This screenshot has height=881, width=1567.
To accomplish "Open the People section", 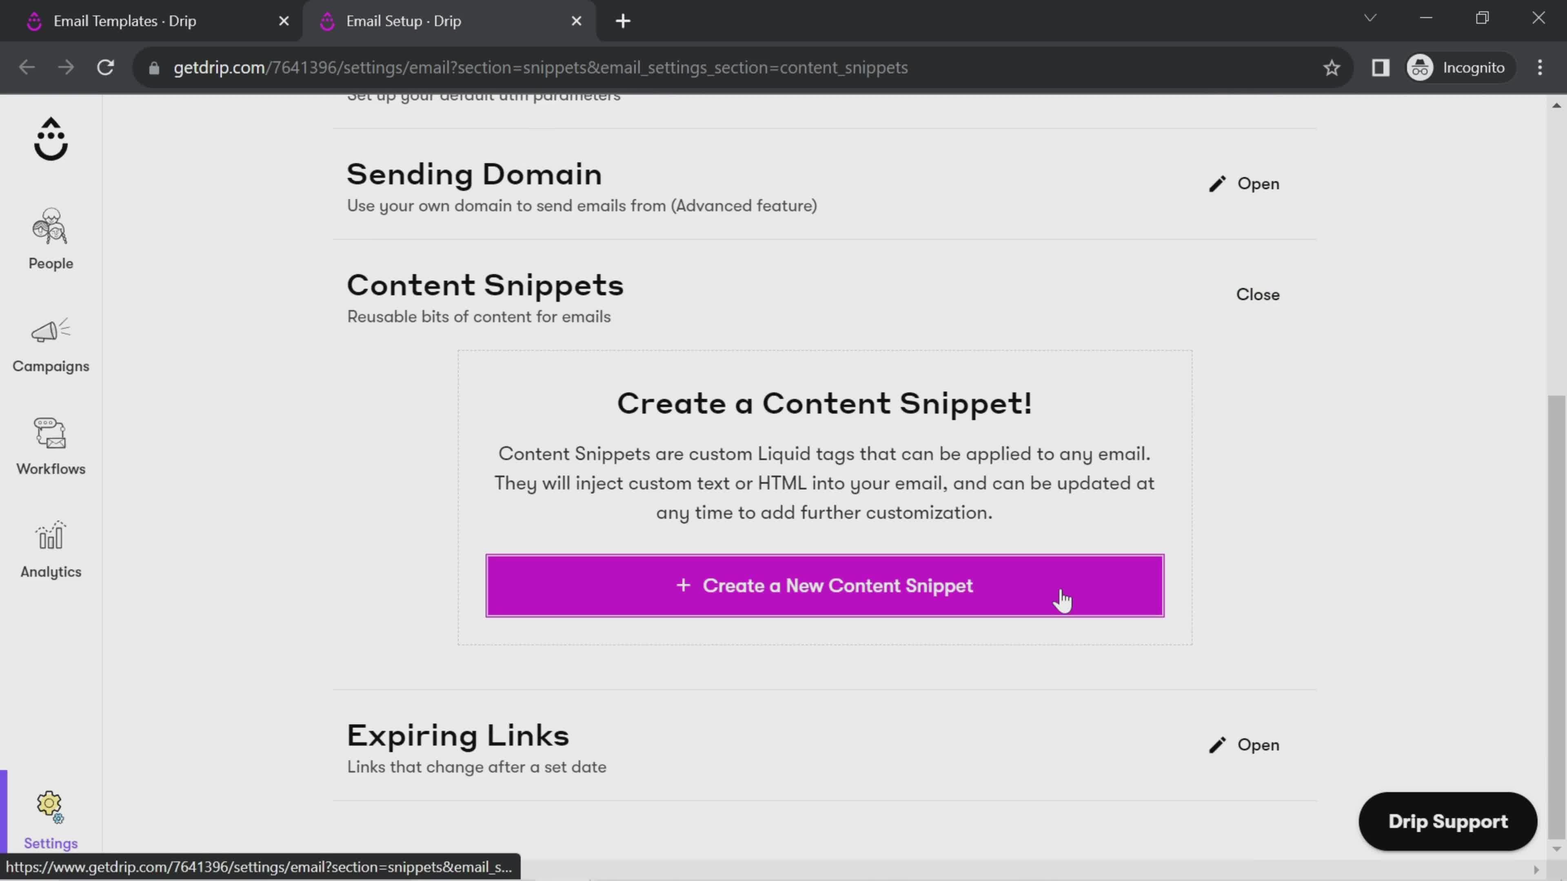I will click(51, 239).
